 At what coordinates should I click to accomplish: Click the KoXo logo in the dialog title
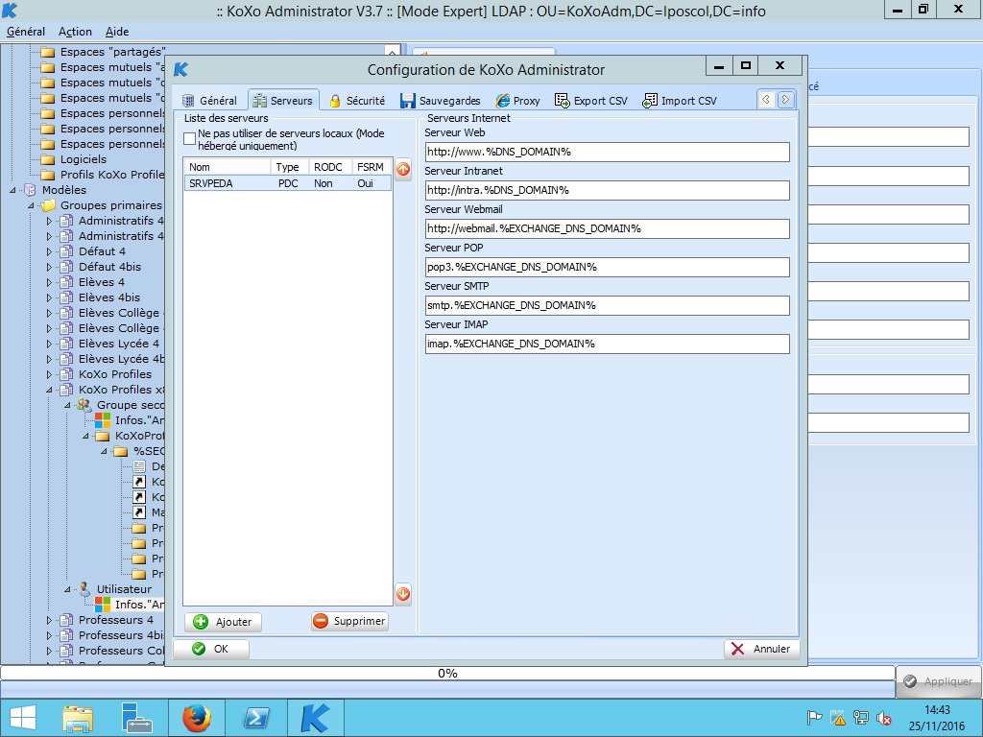point(181,69)
